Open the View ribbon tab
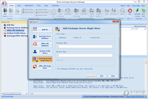The width and height of the screenshot is (148, 99). pos(19,5)
